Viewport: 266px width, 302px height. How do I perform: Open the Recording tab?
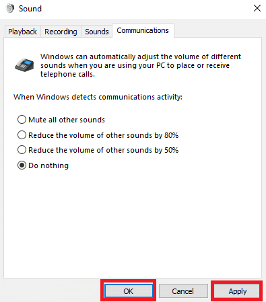pos(61,32)
